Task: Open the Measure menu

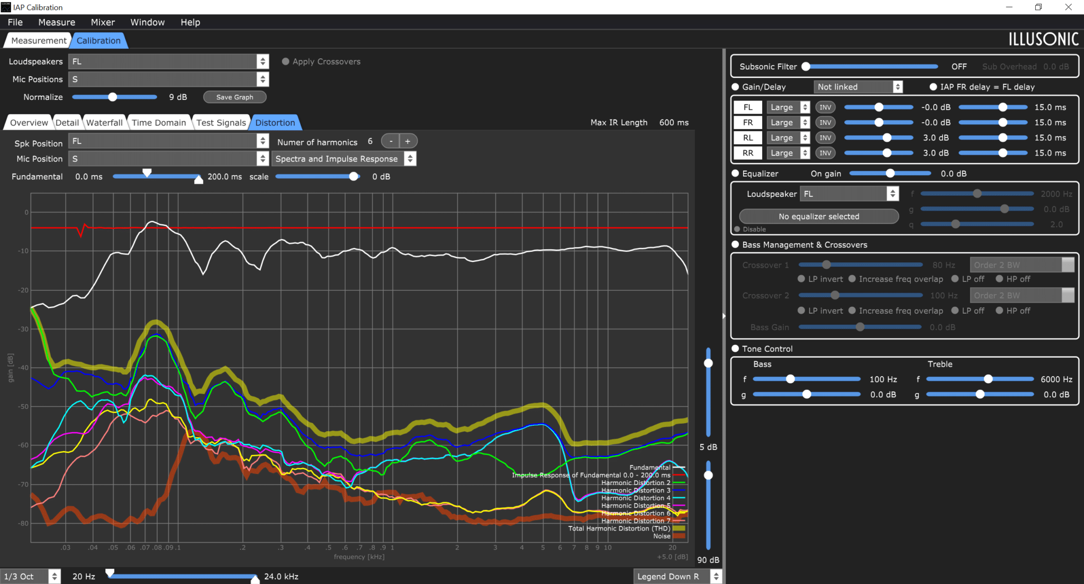Action: [57, 22]
